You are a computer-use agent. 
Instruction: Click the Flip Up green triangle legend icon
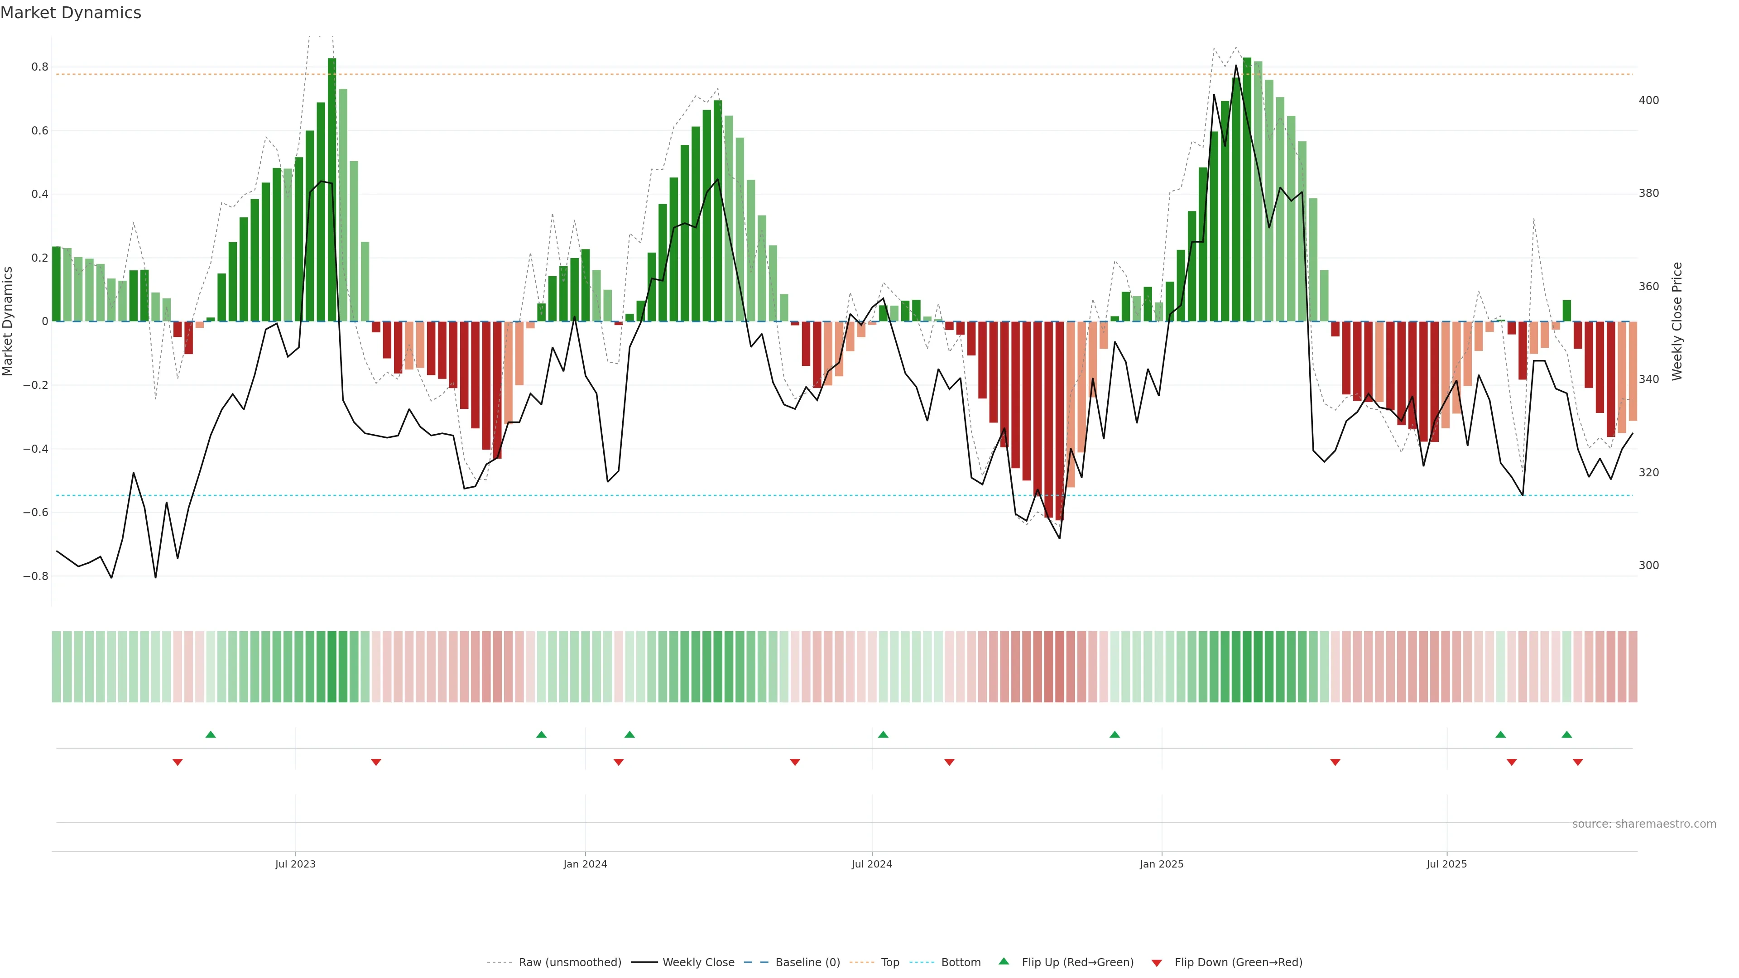pos(1004,961)
